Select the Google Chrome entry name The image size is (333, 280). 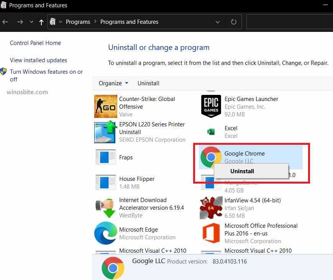click(x=244, y=154)
